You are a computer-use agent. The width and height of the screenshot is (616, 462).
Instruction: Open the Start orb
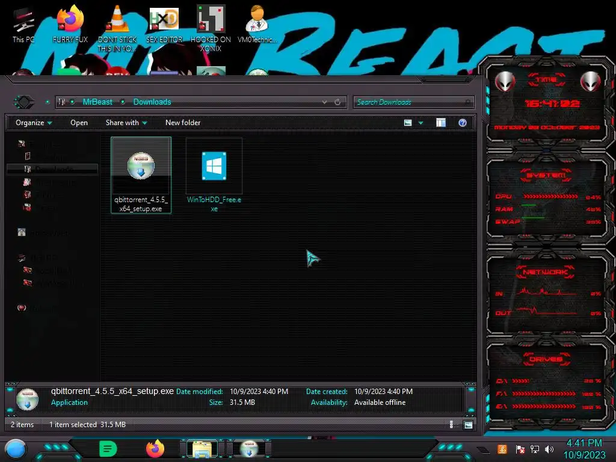point(16,449)
